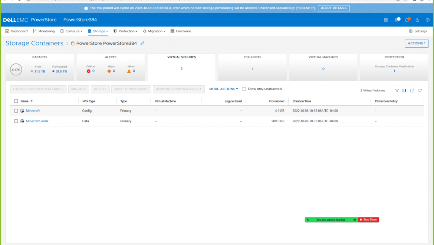This screenshot has height=245, width=434.
Task: Open the table filter funnel icon
Action: (x=397, y=91)
